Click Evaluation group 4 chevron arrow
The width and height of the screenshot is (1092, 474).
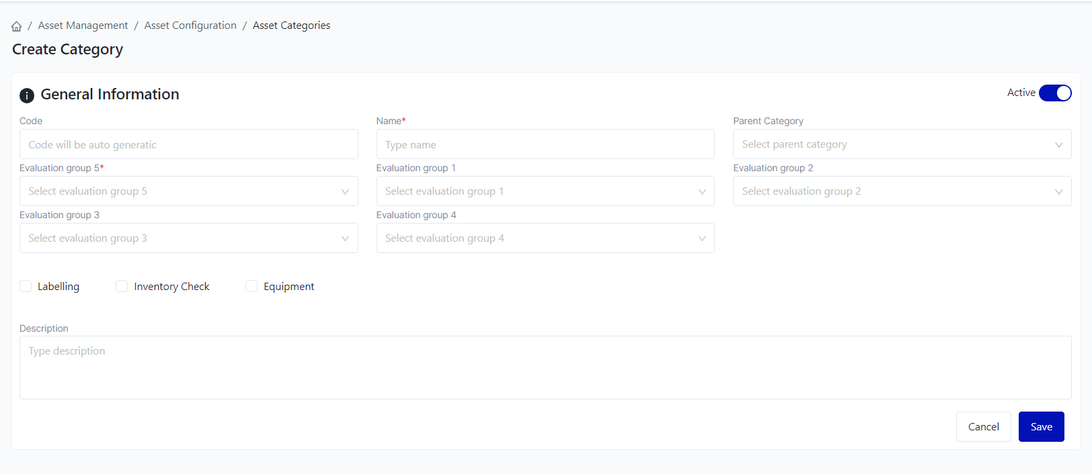click(x=702, y=238)
